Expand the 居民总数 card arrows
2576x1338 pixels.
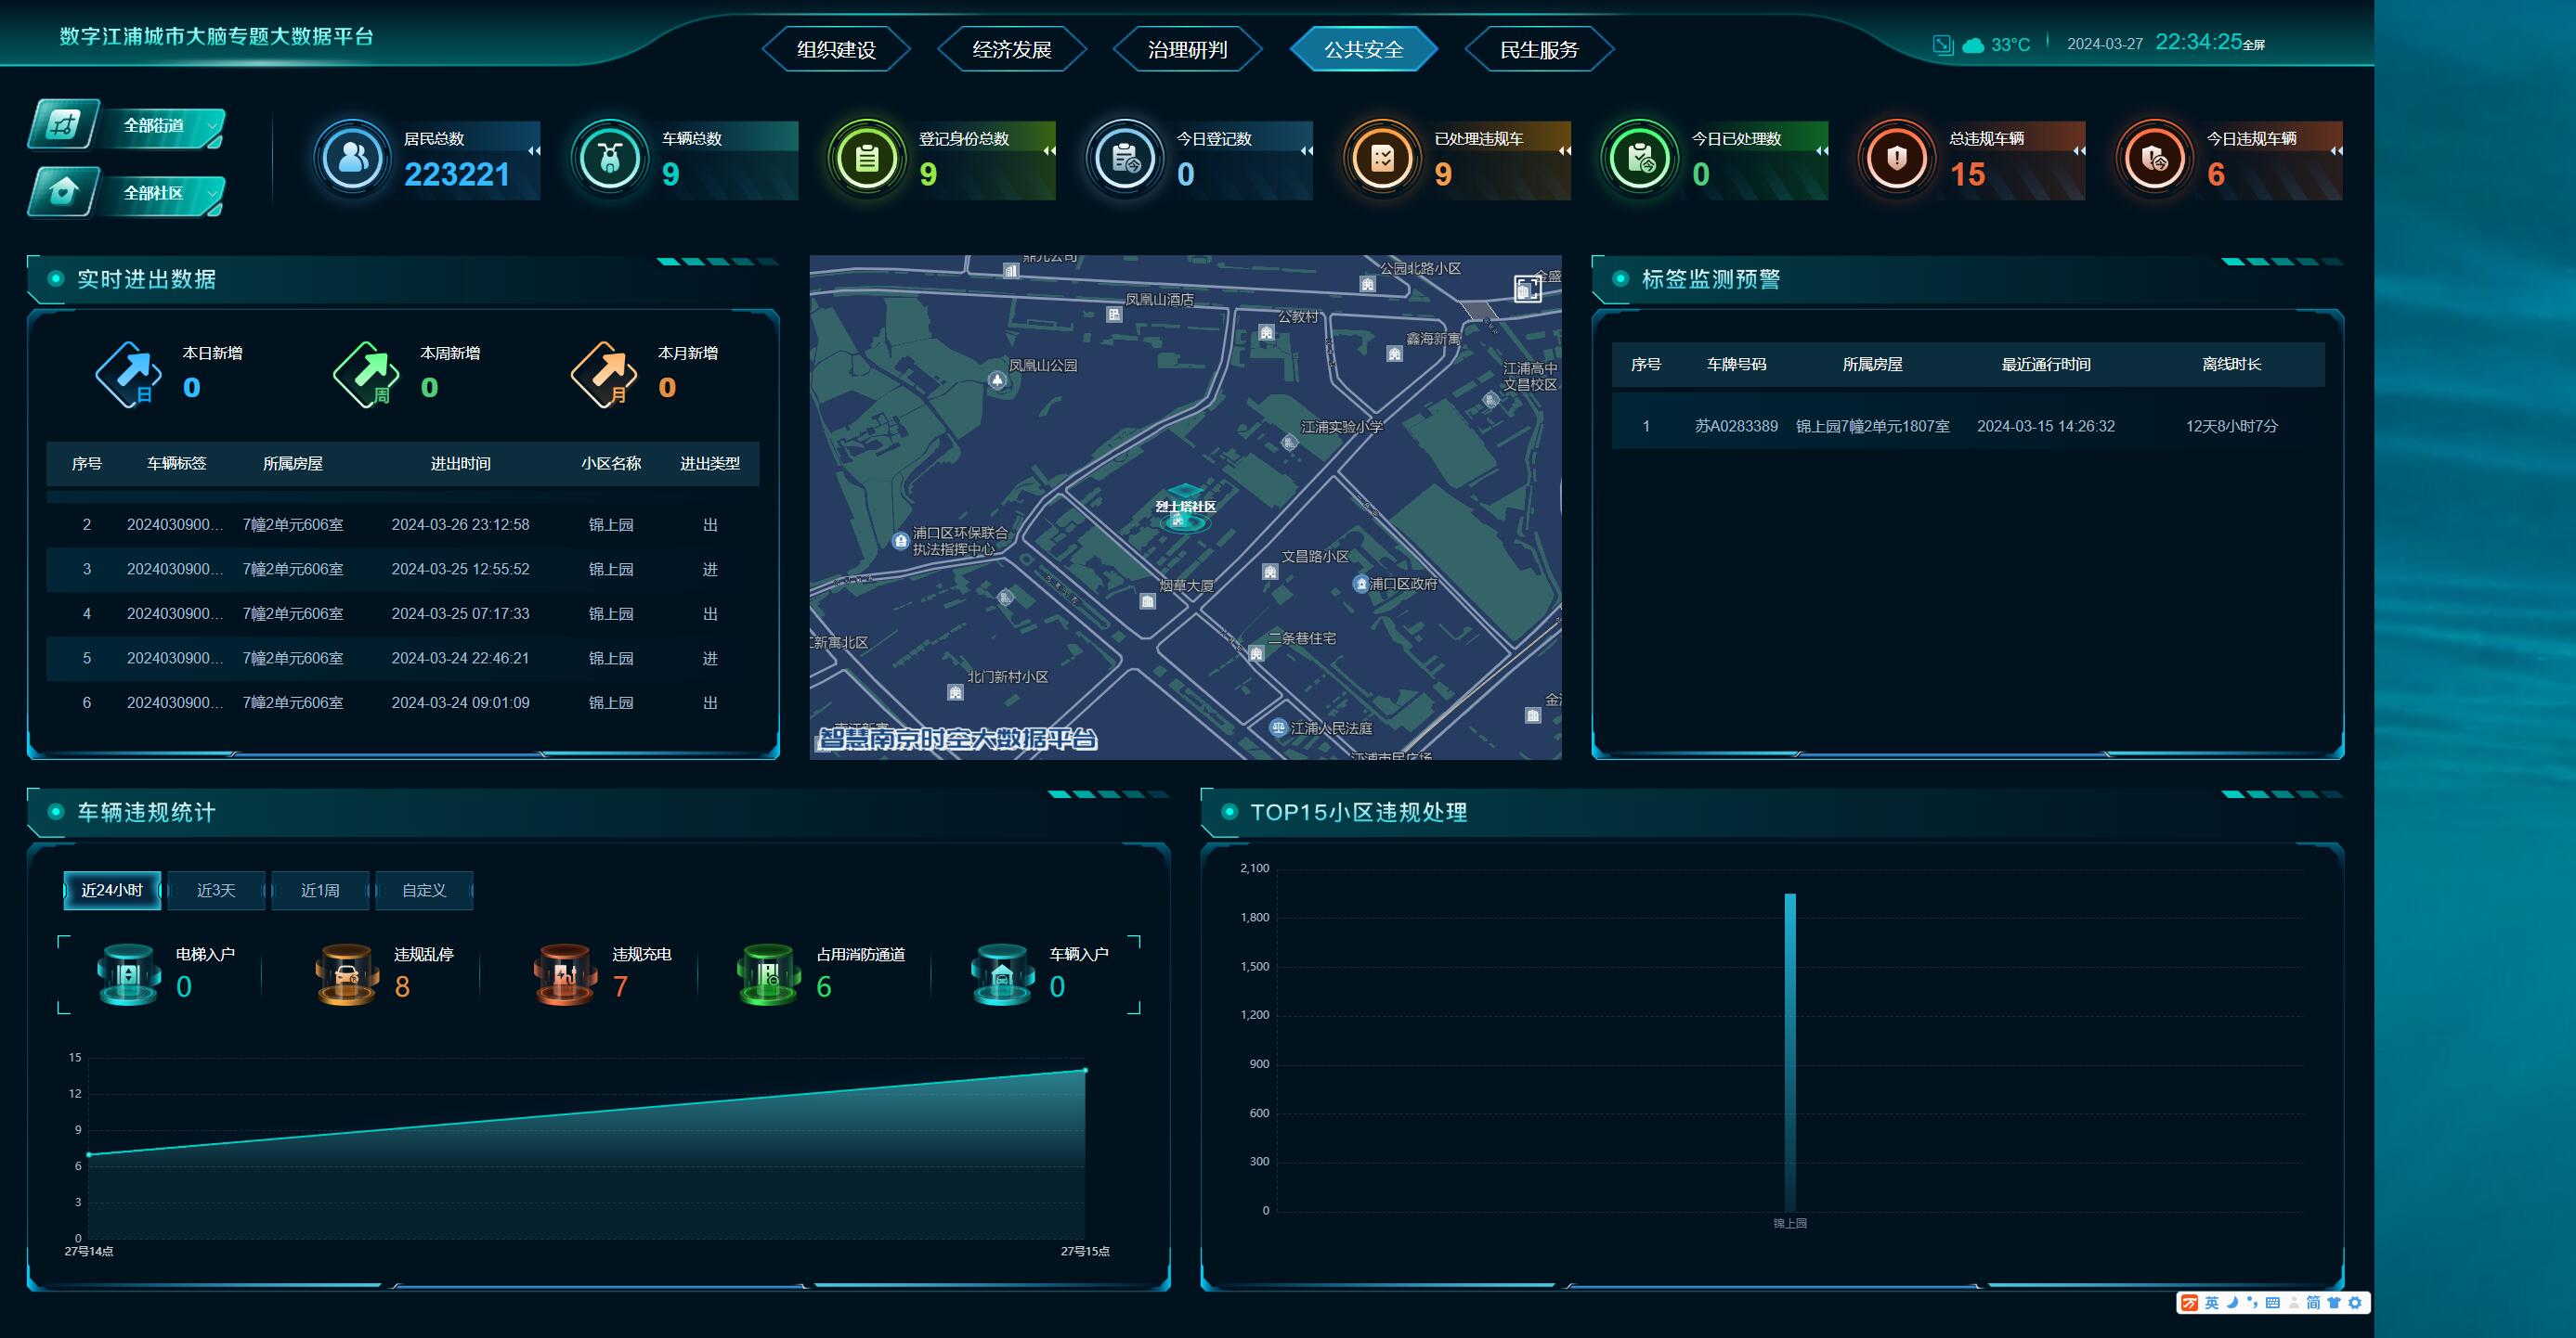coord(534,151)
